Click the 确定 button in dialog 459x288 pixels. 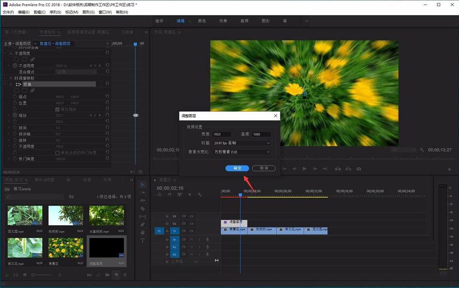(x=237, y=168)
